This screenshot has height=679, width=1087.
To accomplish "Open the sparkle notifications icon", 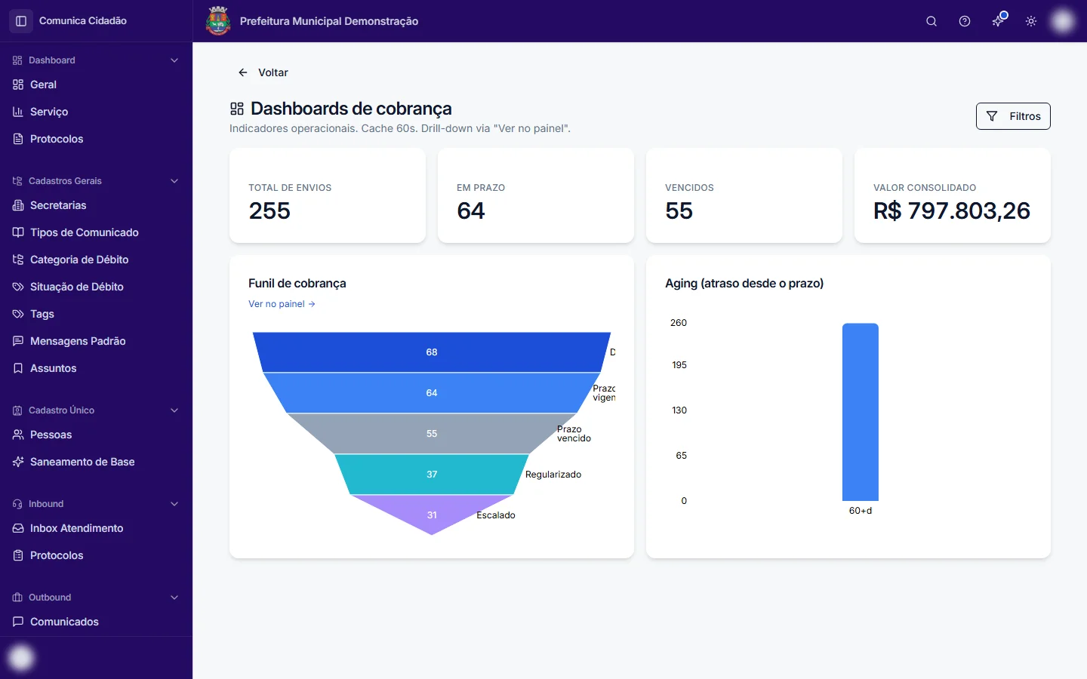I will pyautogui.click(x=998, y=21).
